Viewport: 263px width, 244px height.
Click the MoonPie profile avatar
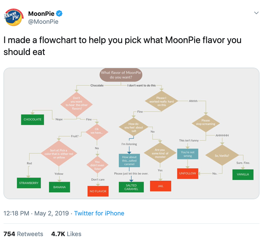pyautogui.click(x=14, y=17)
